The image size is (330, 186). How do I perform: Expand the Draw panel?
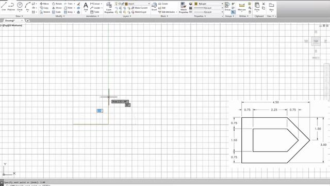19,16
